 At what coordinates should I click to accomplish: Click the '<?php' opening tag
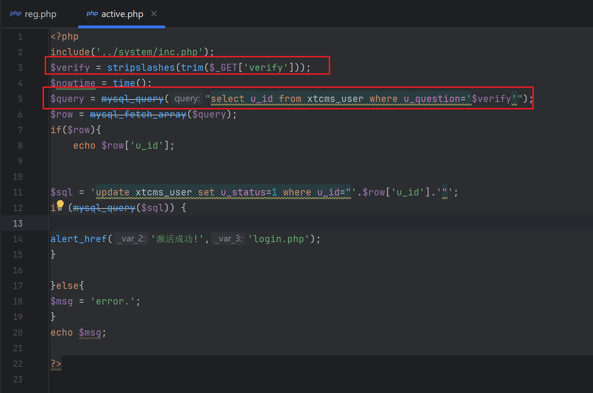[65, 36]
